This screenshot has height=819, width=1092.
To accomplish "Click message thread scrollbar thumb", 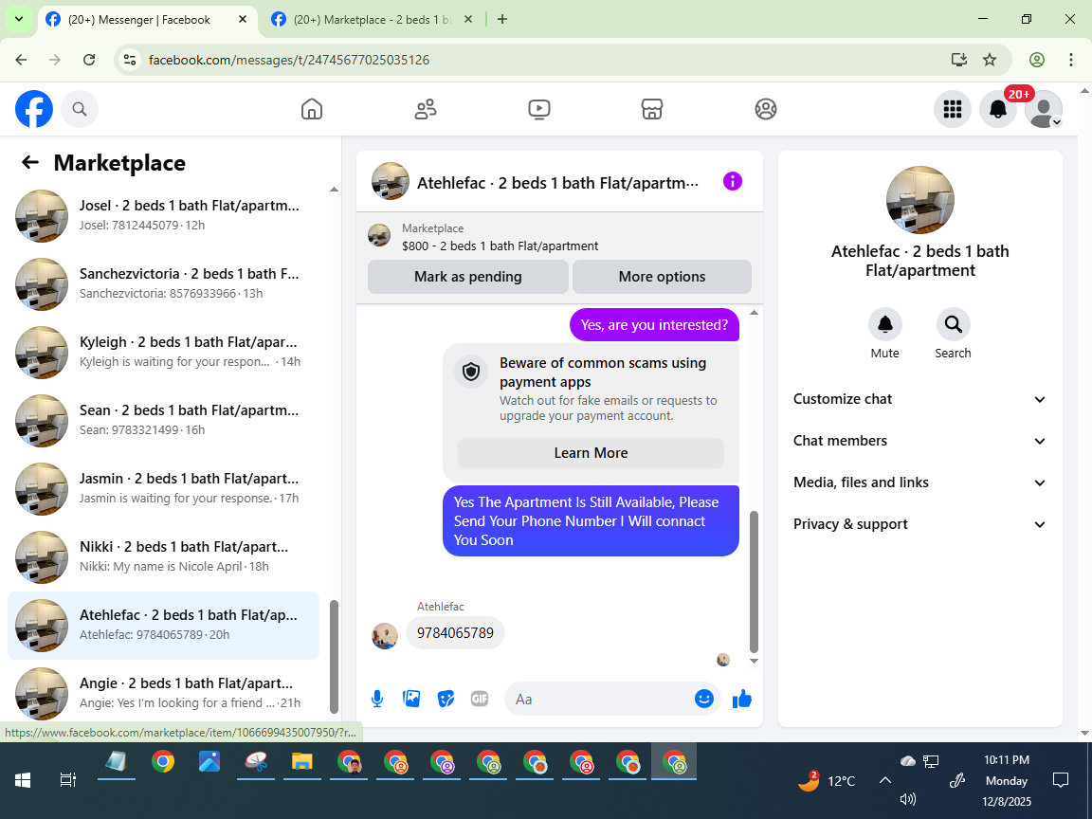I will point(754,581).
